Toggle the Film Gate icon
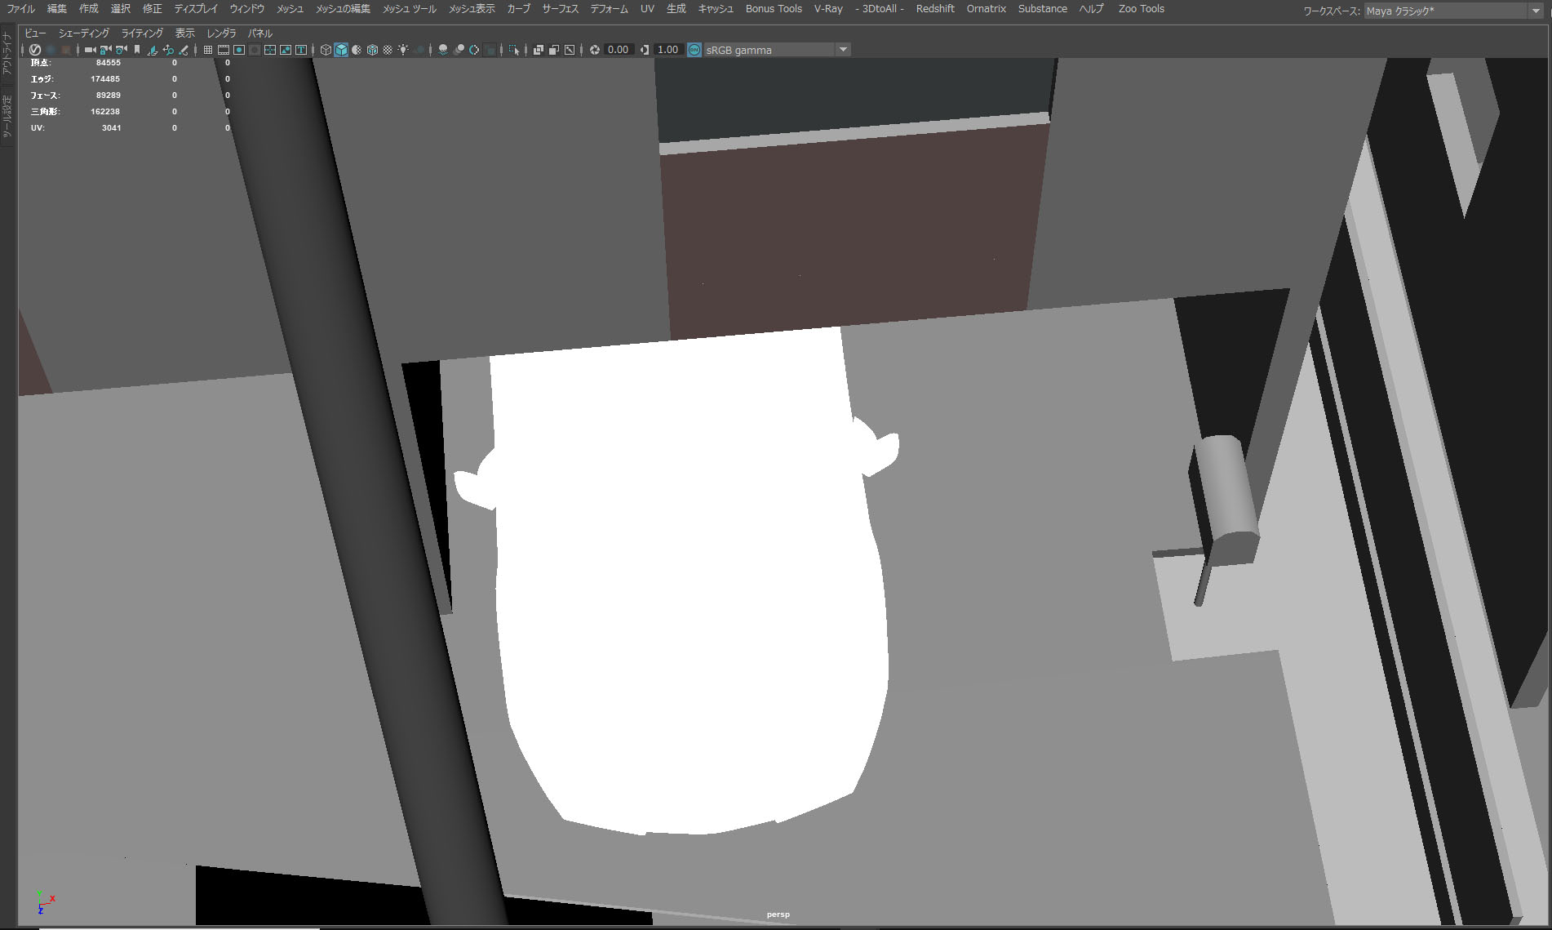1552x930 pixels. coord(224,50)
